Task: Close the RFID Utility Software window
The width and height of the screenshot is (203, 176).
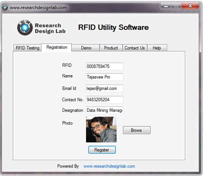Action: 190,6
